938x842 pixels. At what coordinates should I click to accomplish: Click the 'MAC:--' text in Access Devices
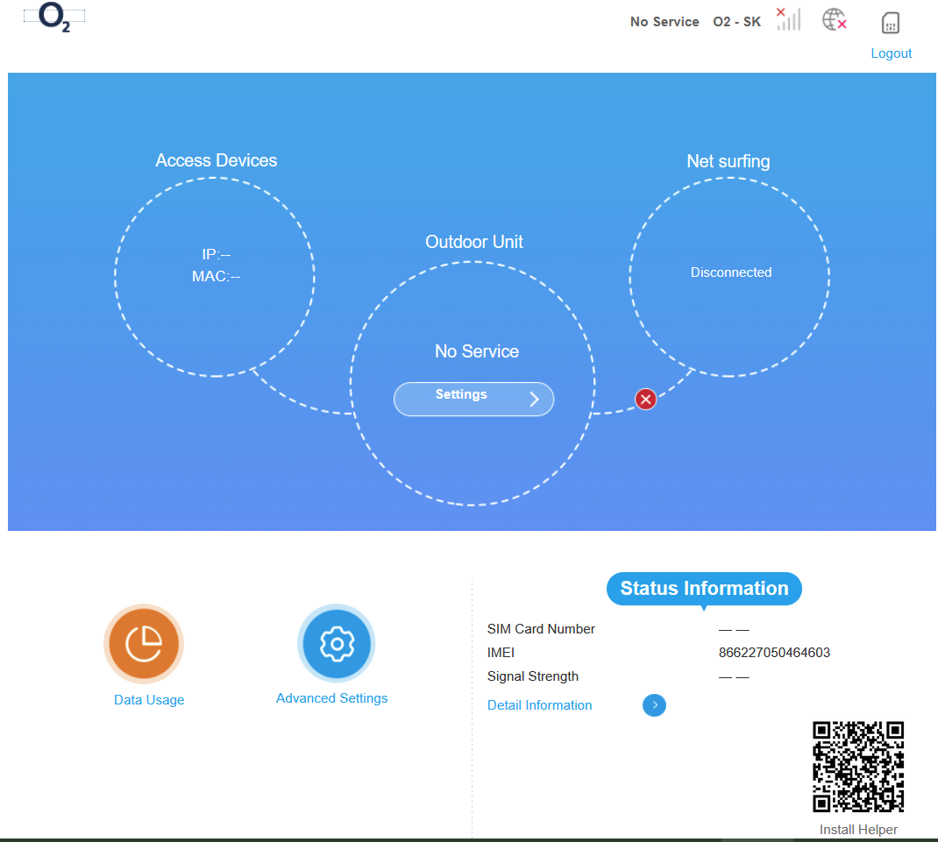pyautogui.click(x=216, y=276)
